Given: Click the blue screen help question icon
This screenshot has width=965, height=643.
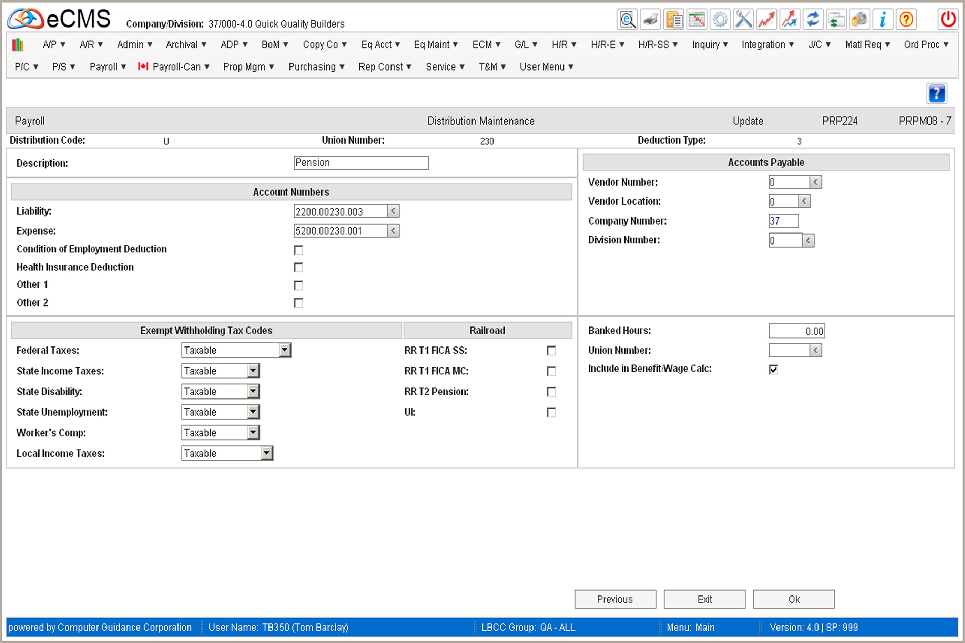Looking at the screenshot, I should 937,93.
